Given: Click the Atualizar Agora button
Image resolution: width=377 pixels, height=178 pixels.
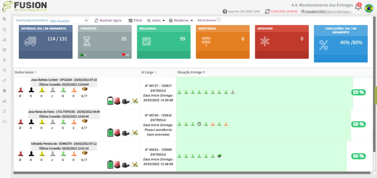Looking at the screenshot, I should [x=108, y=21].
